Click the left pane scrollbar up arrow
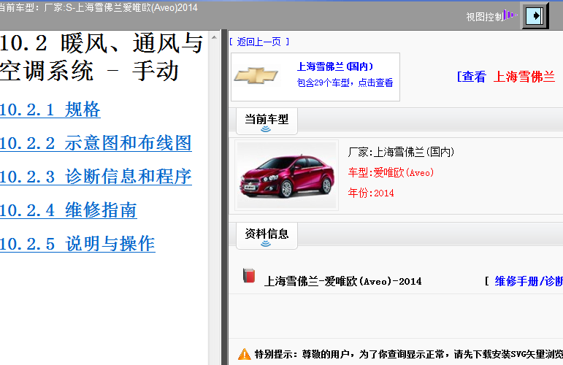This screenshot has height=365, width=563. [x=215, y=37]
